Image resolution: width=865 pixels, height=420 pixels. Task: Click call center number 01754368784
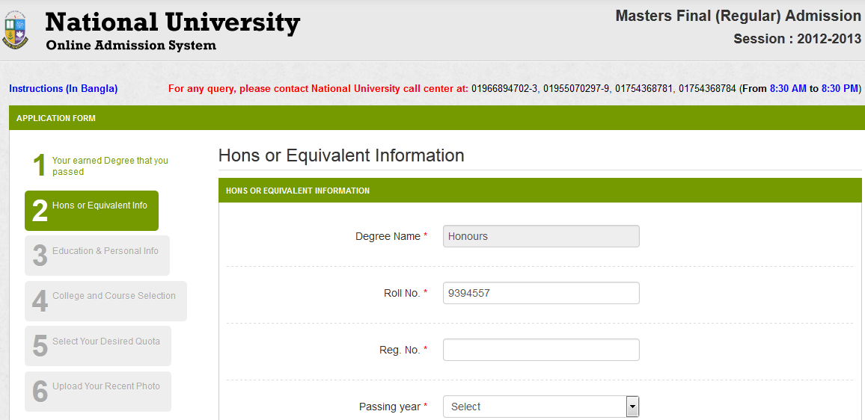coord(707,89)
